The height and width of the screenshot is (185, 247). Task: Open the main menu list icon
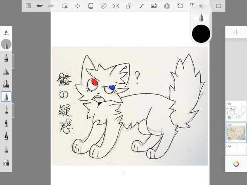tap(28, 6)
